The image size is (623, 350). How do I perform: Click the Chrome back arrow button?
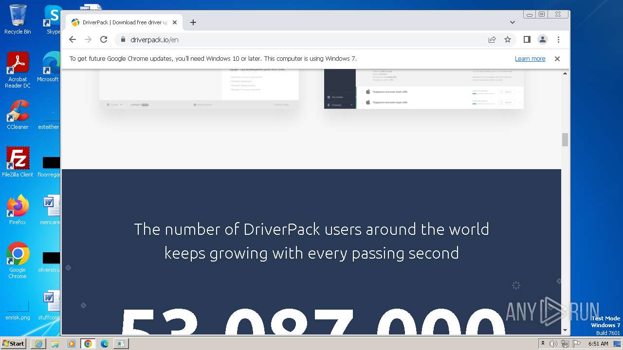[73, 40]
